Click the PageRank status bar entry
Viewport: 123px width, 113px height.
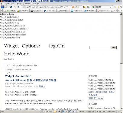point(86,111)
